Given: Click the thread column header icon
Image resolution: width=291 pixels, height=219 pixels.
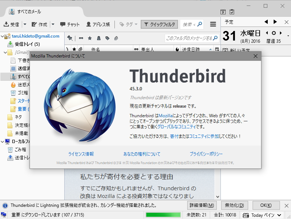Looking at the screenshot, I should point(68,49).
